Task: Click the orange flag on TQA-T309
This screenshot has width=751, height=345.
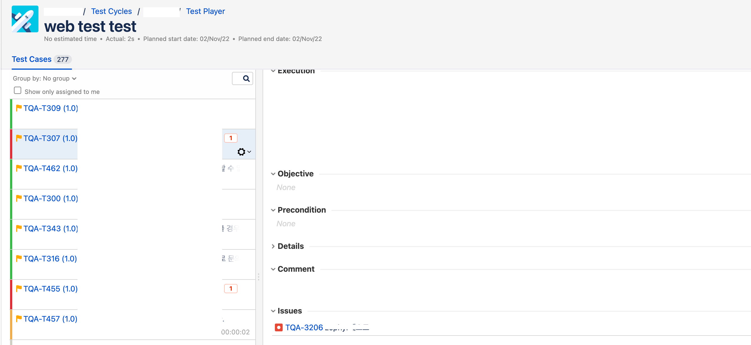Action: pyautogui.click(x=19, y=108)
